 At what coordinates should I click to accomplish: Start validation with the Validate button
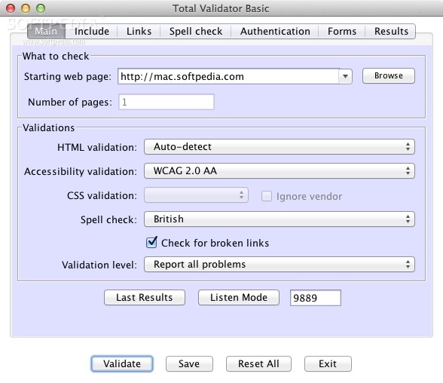(122, 363)
